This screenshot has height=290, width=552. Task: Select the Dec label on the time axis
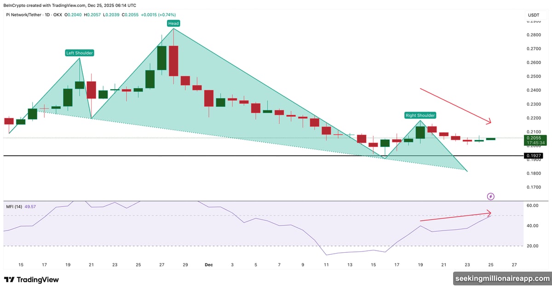point(208,265)
